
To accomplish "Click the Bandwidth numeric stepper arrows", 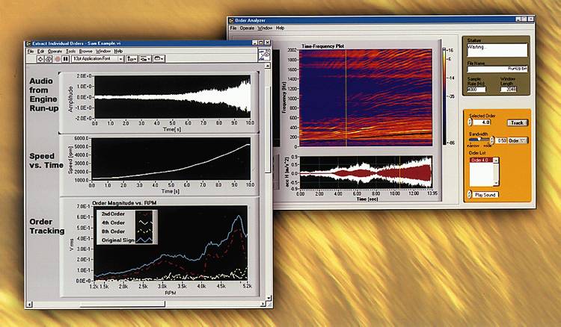I will point(492,140).
